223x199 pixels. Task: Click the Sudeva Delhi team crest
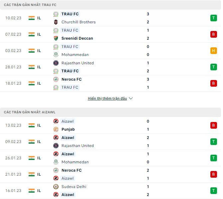coord(56,187)
